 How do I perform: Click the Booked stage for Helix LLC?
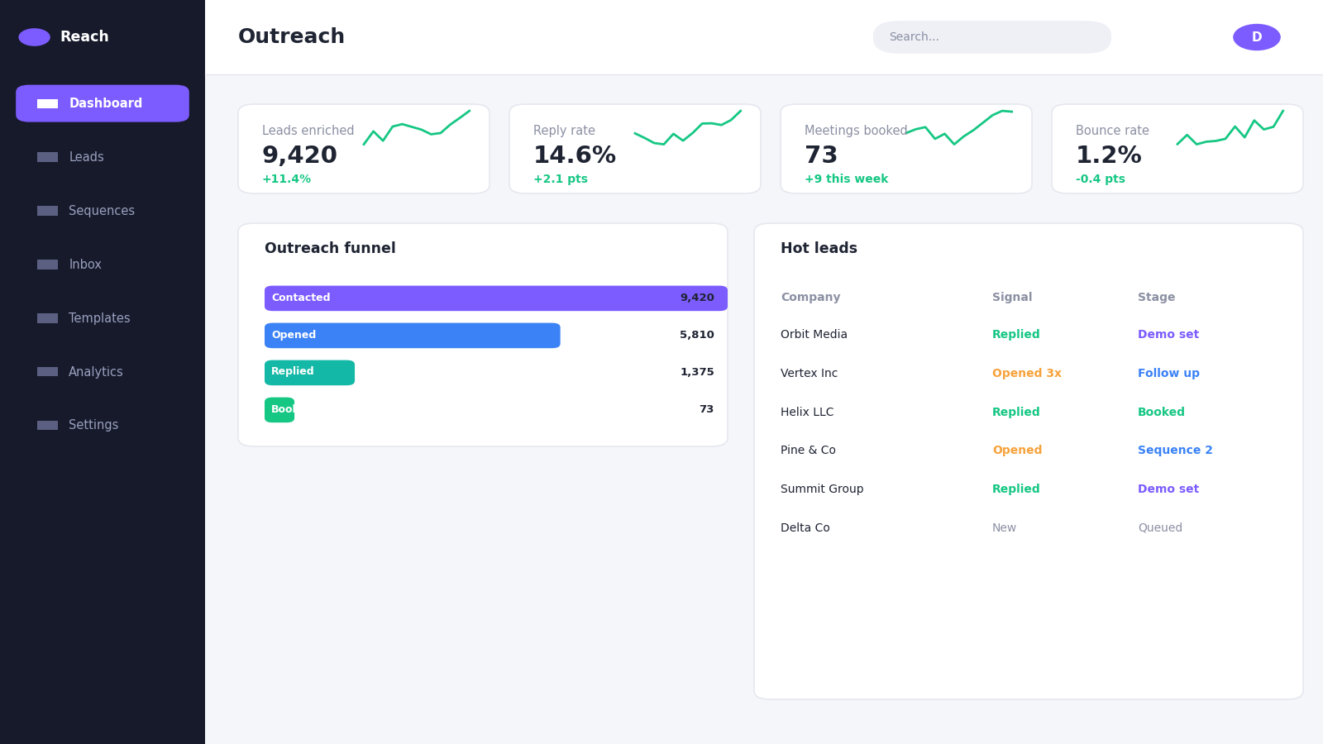pyautogui.click(x=1161, y=412)
